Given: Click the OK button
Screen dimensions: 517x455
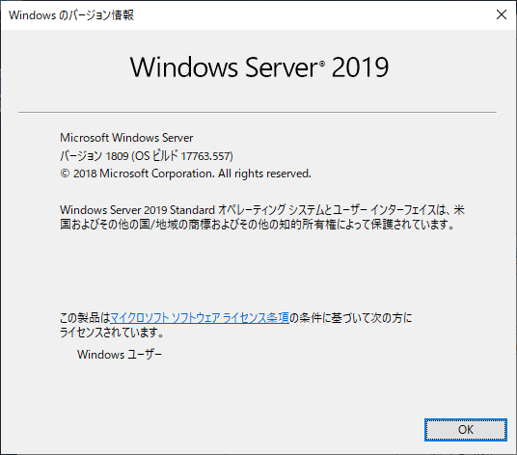Looking at the screenshot, I should pyautogui.click(x=466, y=430).
